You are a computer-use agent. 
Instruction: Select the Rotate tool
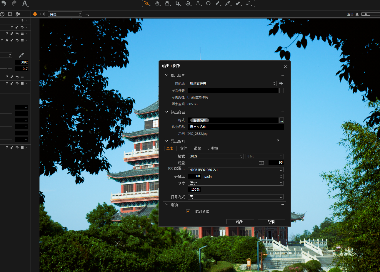click(188, 4)
